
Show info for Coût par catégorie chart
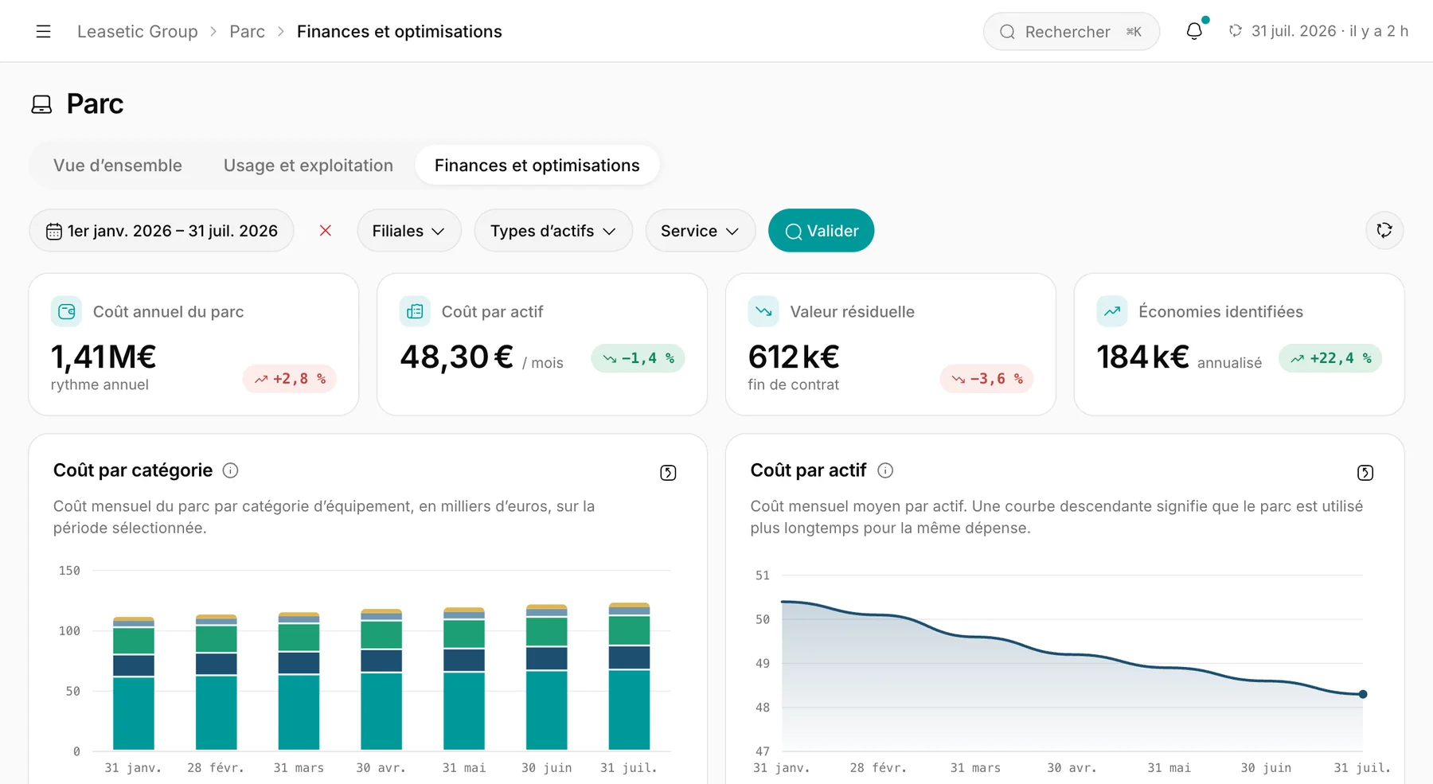click(x=230, y=470)
